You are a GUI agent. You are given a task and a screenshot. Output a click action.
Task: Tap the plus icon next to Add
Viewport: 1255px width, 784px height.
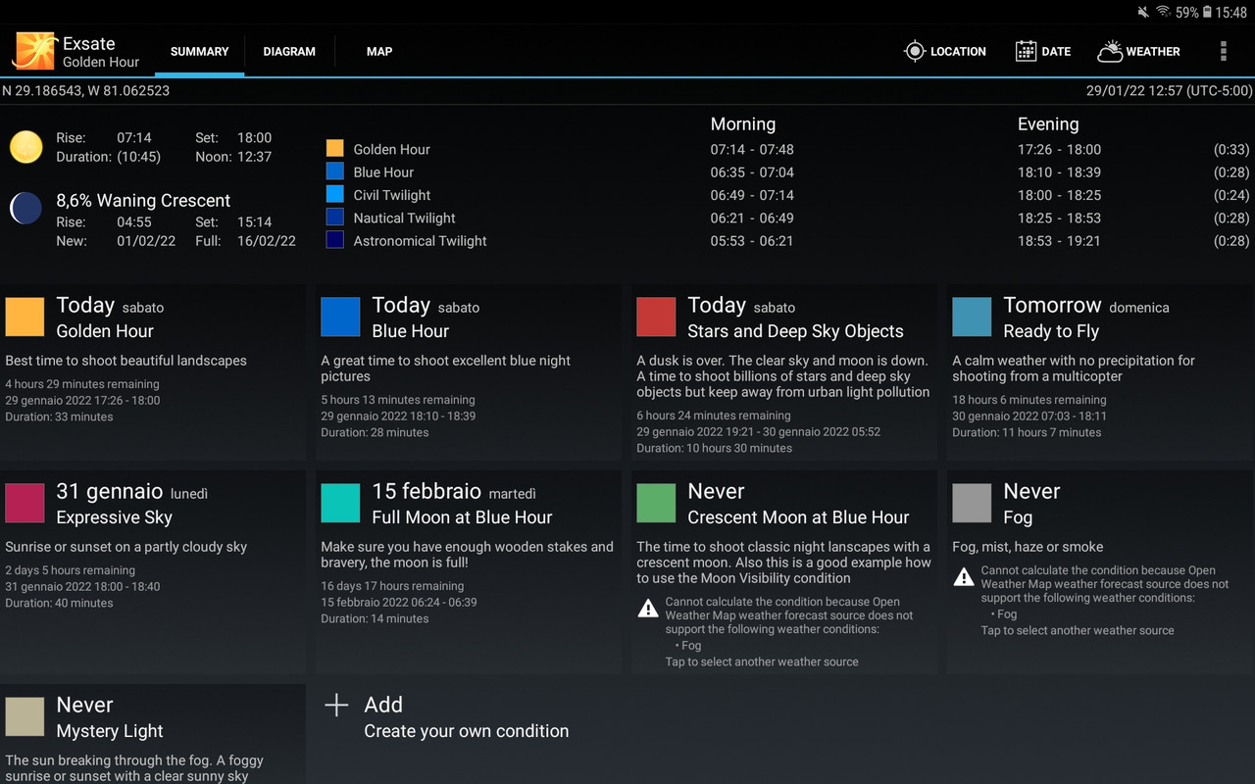336,705
